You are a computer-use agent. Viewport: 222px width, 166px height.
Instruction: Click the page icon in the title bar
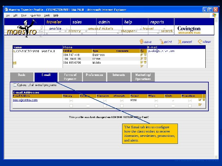click(6, 10)
